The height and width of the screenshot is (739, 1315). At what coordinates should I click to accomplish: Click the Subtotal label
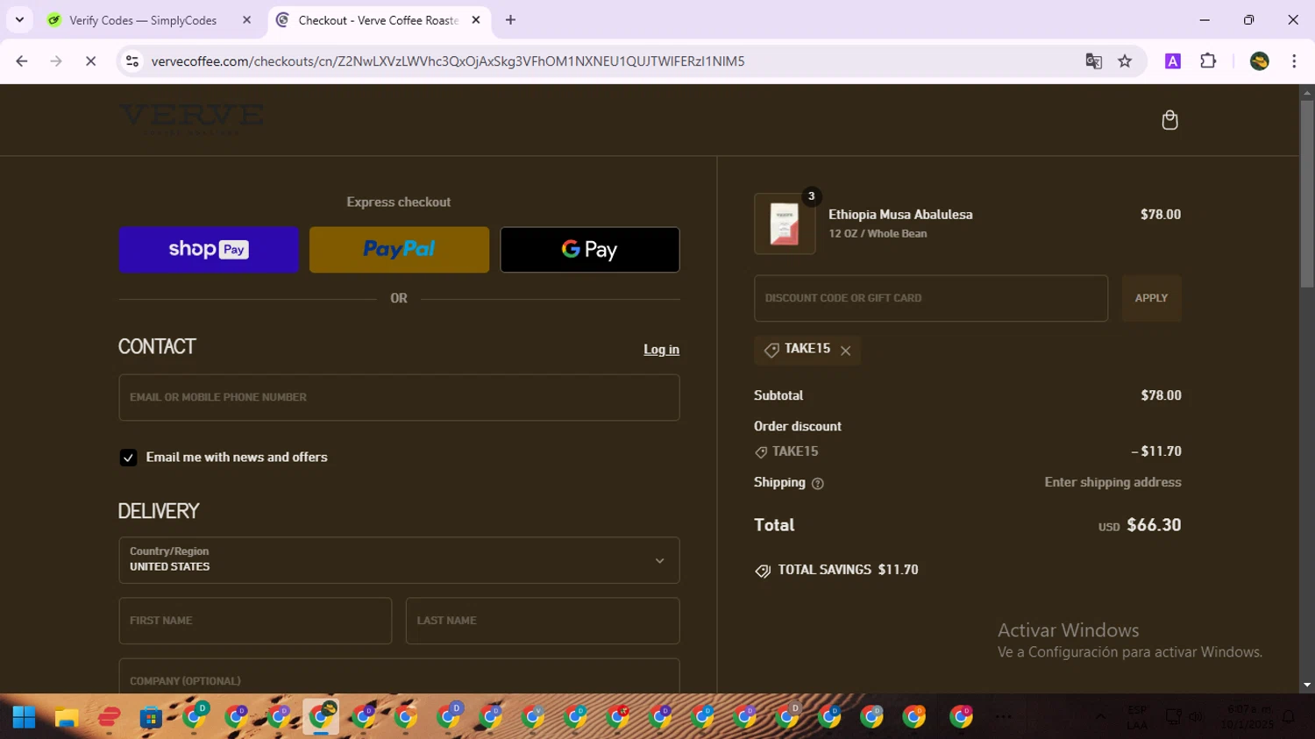pyautogui.click(x=778, y=395)
